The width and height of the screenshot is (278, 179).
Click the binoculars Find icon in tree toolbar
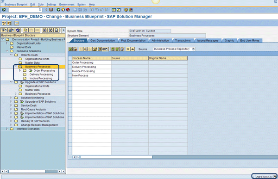pos(44,30)
